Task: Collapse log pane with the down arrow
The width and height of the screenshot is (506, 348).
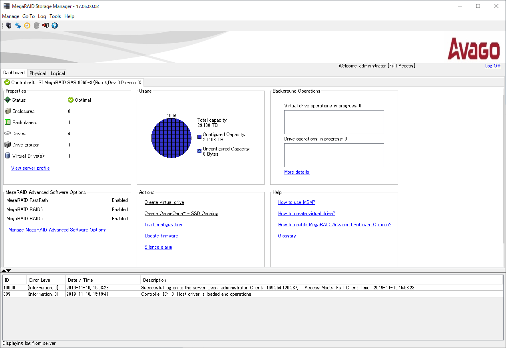Action: [x=8, y=271]
